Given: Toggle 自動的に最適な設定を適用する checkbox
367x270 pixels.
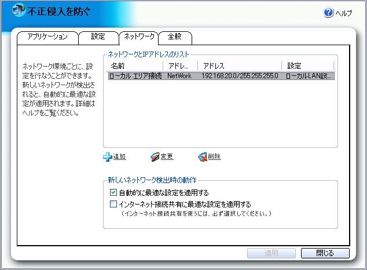Looking at the screenshot, I should tap(113, 192).
